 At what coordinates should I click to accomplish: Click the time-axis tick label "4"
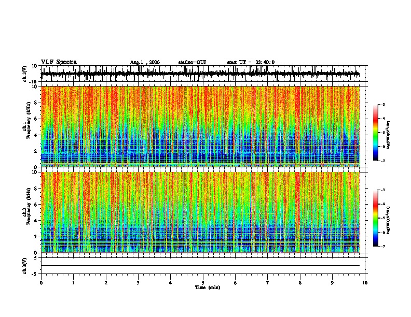tap(171, 283)
